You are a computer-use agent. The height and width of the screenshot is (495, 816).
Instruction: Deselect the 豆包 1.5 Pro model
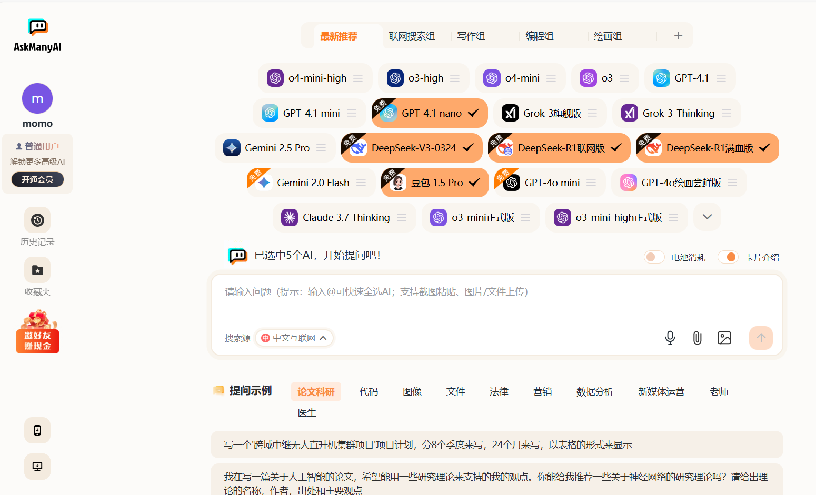point(435,183)
